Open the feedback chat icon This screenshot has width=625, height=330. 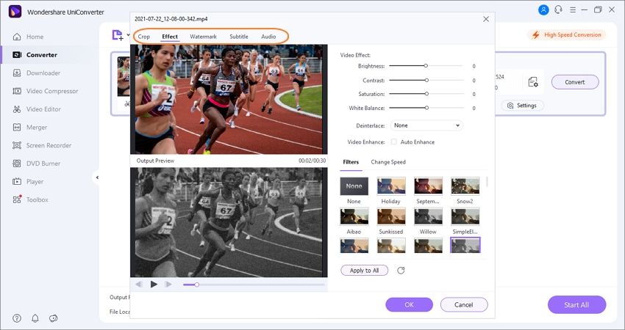54,318
